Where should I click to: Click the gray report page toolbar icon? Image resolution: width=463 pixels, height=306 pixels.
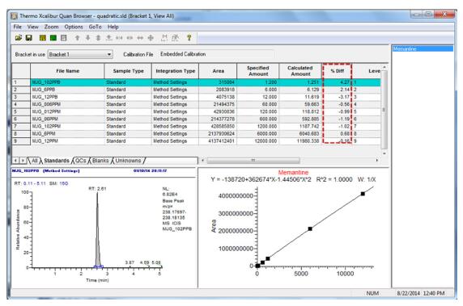coord(63,38)
